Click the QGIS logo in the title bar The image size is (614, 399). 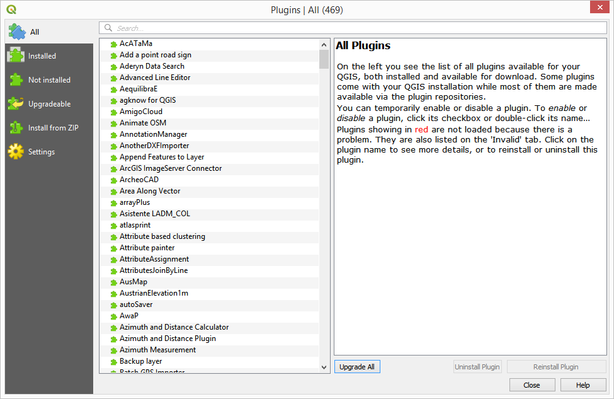(x=11, y=9)
